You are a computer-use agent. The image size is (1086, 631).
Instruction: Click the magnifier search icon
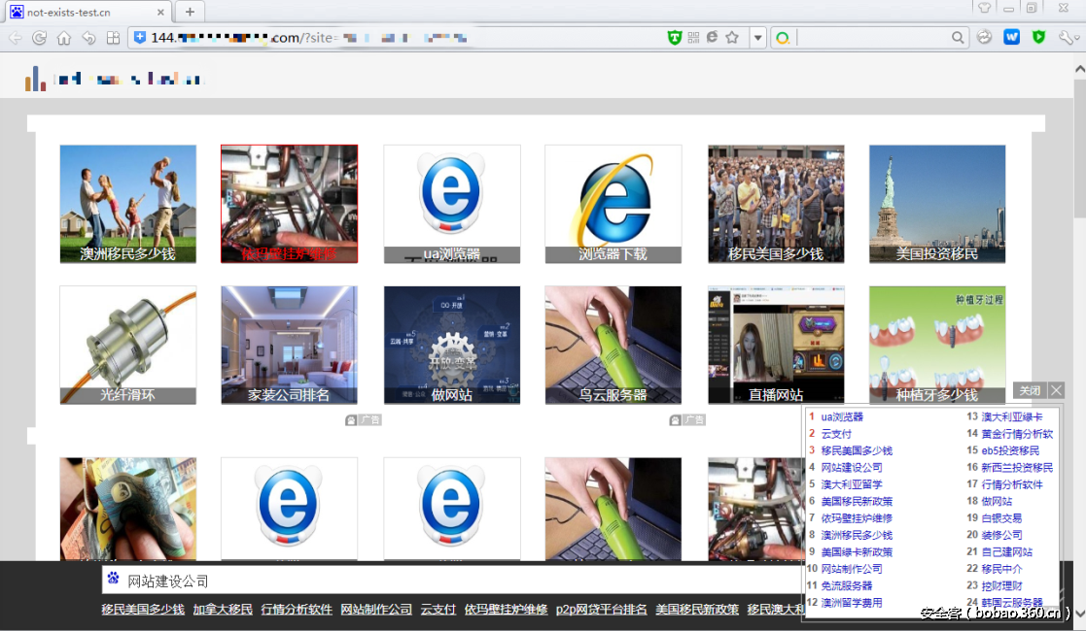pos(958,37)
